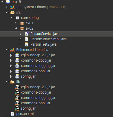Select the pro19 project name
113x117 pixels.
[16, 2]
